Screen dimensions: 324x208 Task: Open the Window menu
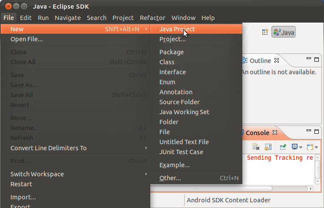183,18
